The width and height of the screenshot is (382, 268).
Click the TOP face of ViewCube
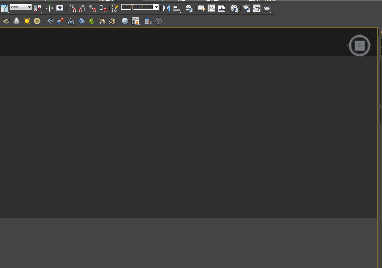(359, 45)
